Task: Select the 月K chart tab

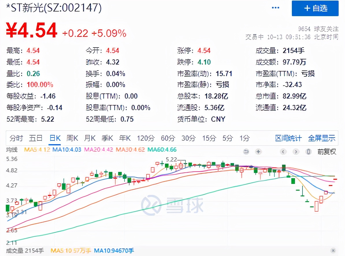Action: [90, 138]
